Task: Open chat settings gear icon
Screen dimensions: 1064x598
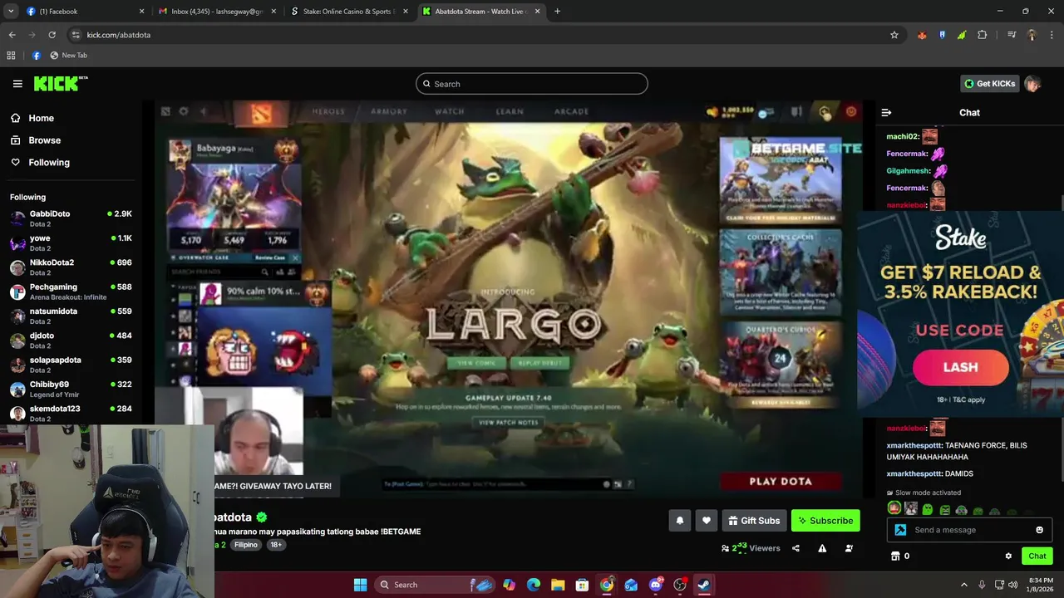Action: click(x=1008, y=556)
